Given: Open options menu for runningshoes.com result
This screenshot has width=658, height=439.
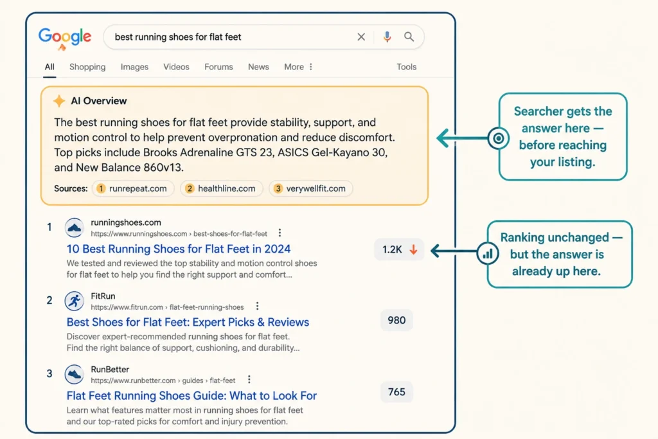Looking at the screenshot, I should [x=280, y=233].
